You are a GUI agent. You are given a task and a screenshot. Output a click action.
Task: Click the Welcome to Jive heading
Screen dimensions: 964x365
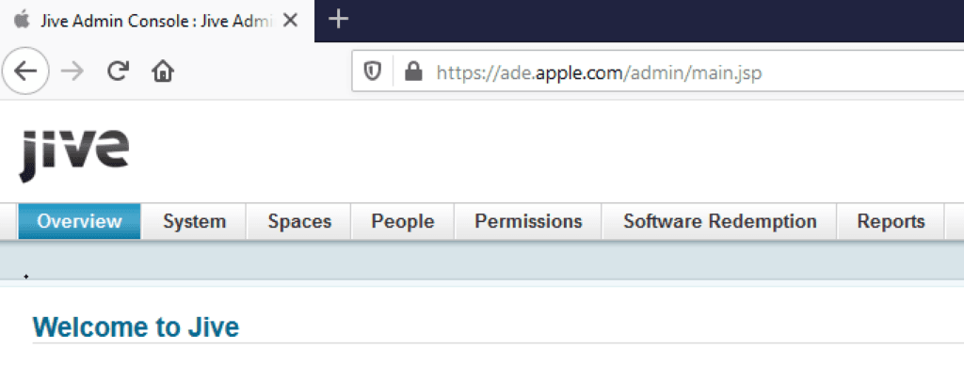136,327
